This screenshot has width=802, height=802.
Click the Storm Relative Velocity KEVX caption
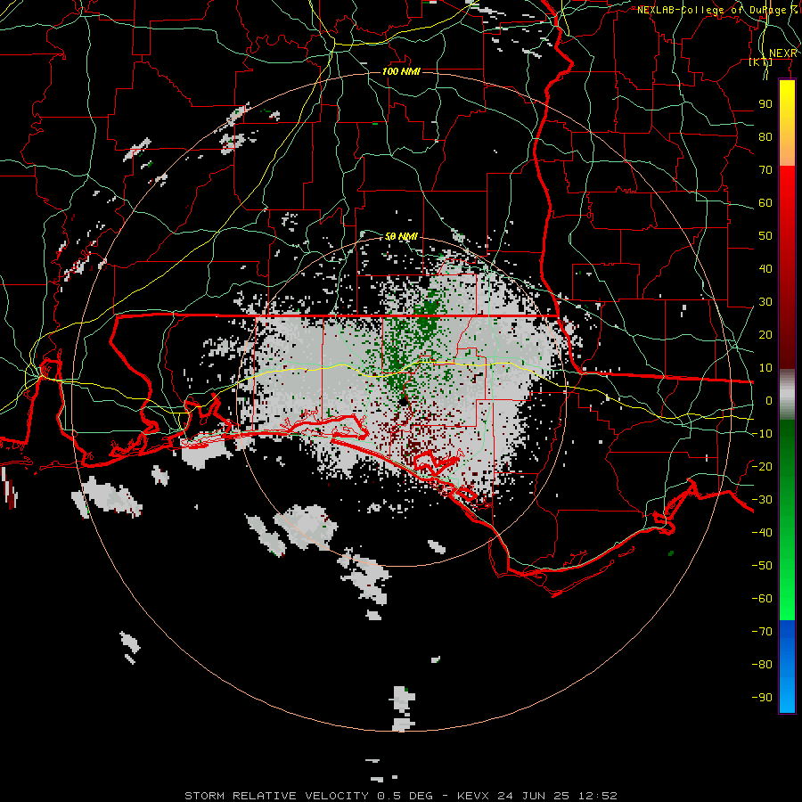click(401, 796)
